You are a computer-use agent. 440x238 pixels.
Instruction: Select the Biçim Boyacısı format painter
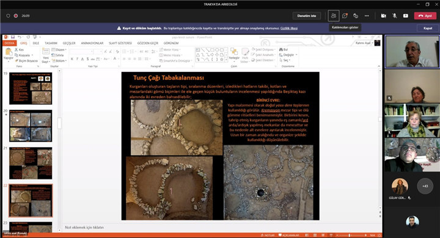pos(26,60)
